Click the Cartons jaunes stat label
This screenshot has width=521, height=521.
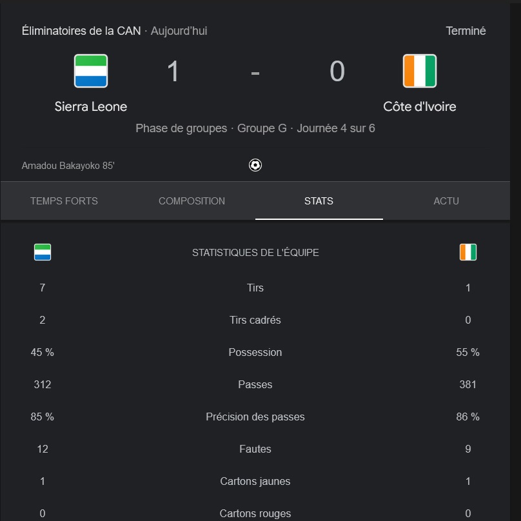[255, 481]
